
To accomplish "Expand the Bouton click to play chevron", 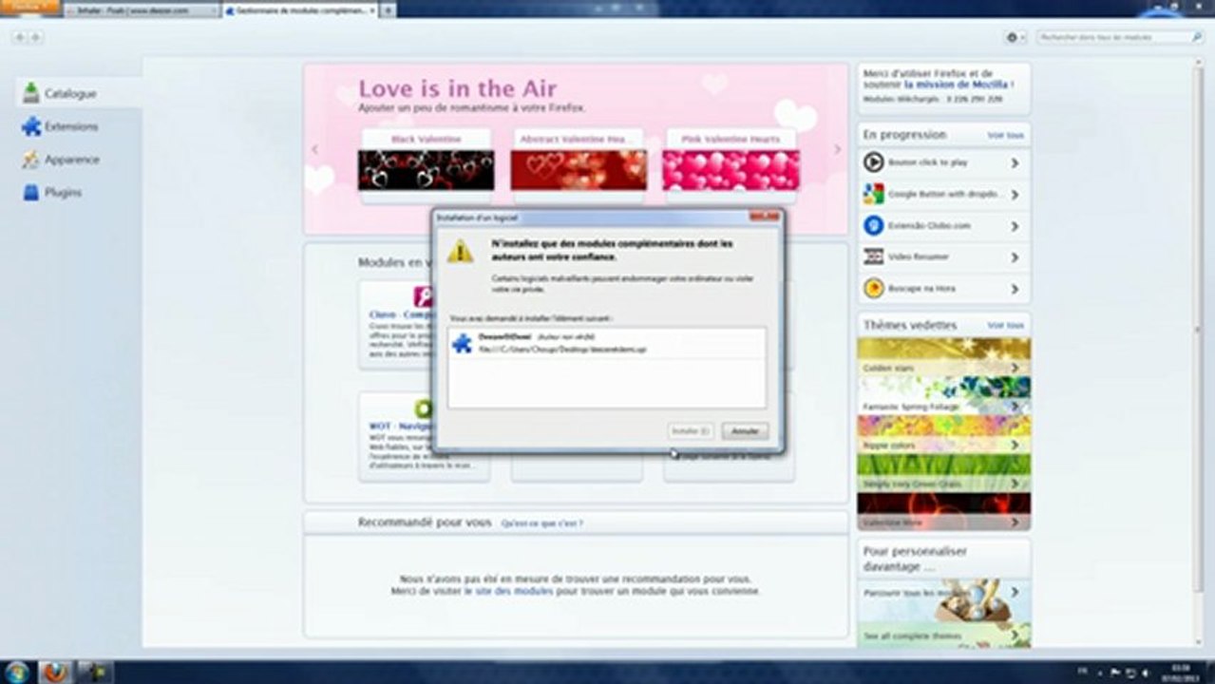I will tap(1015, 163).
